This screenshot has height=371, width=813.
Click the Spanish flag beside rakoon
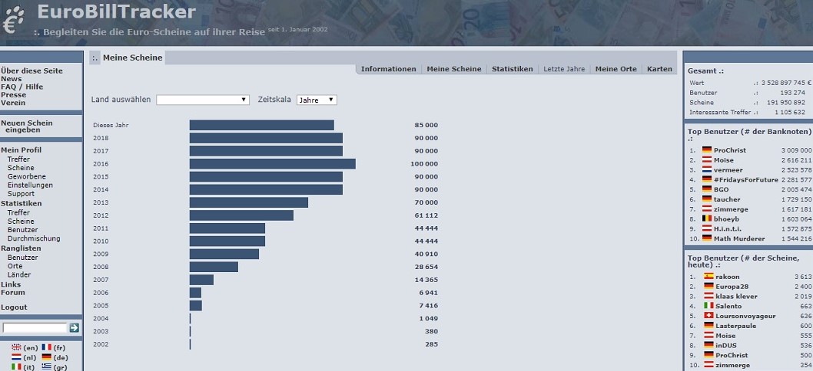[708, 276]
